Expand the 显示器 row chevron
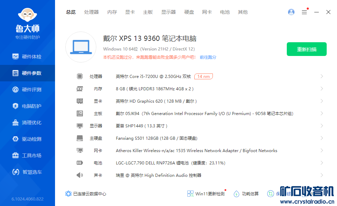Screen dimensions: 337x206 [322, 126]
